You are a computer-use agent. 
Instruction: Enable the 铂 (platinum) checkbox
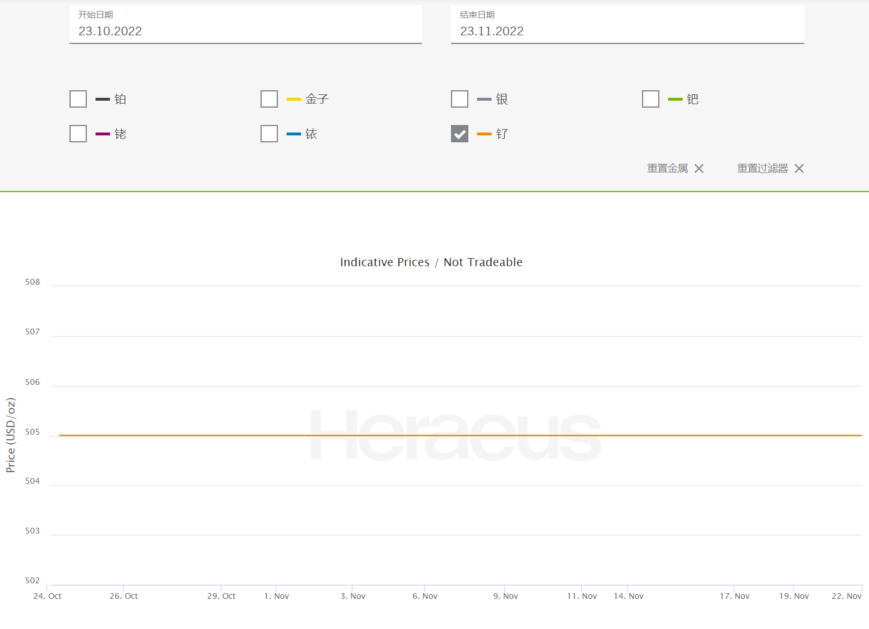pos(78,99)
